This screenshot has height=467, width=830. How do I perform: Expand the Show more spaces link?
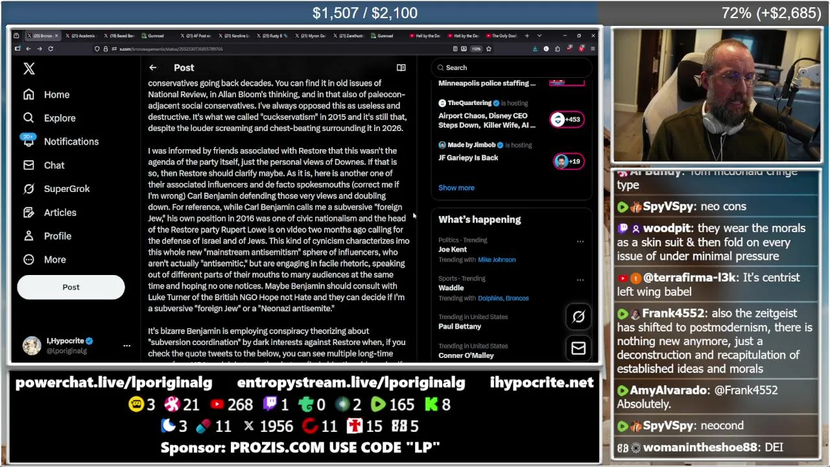456,188
